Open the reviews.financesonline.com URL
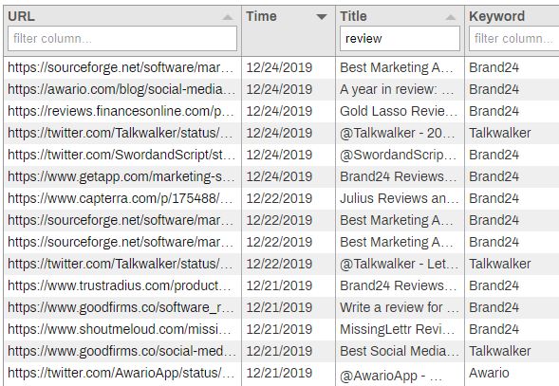 pyautogui.click(x=121, y=111)
